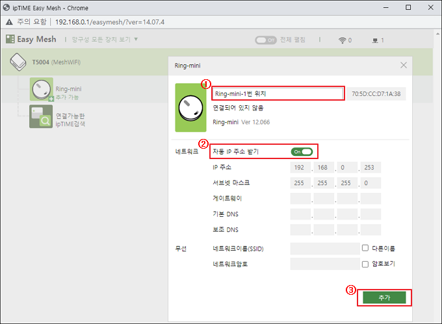Edit the device name field Ring-mini-1
This screenshot has width=442, height=324.
click(278, 93)
